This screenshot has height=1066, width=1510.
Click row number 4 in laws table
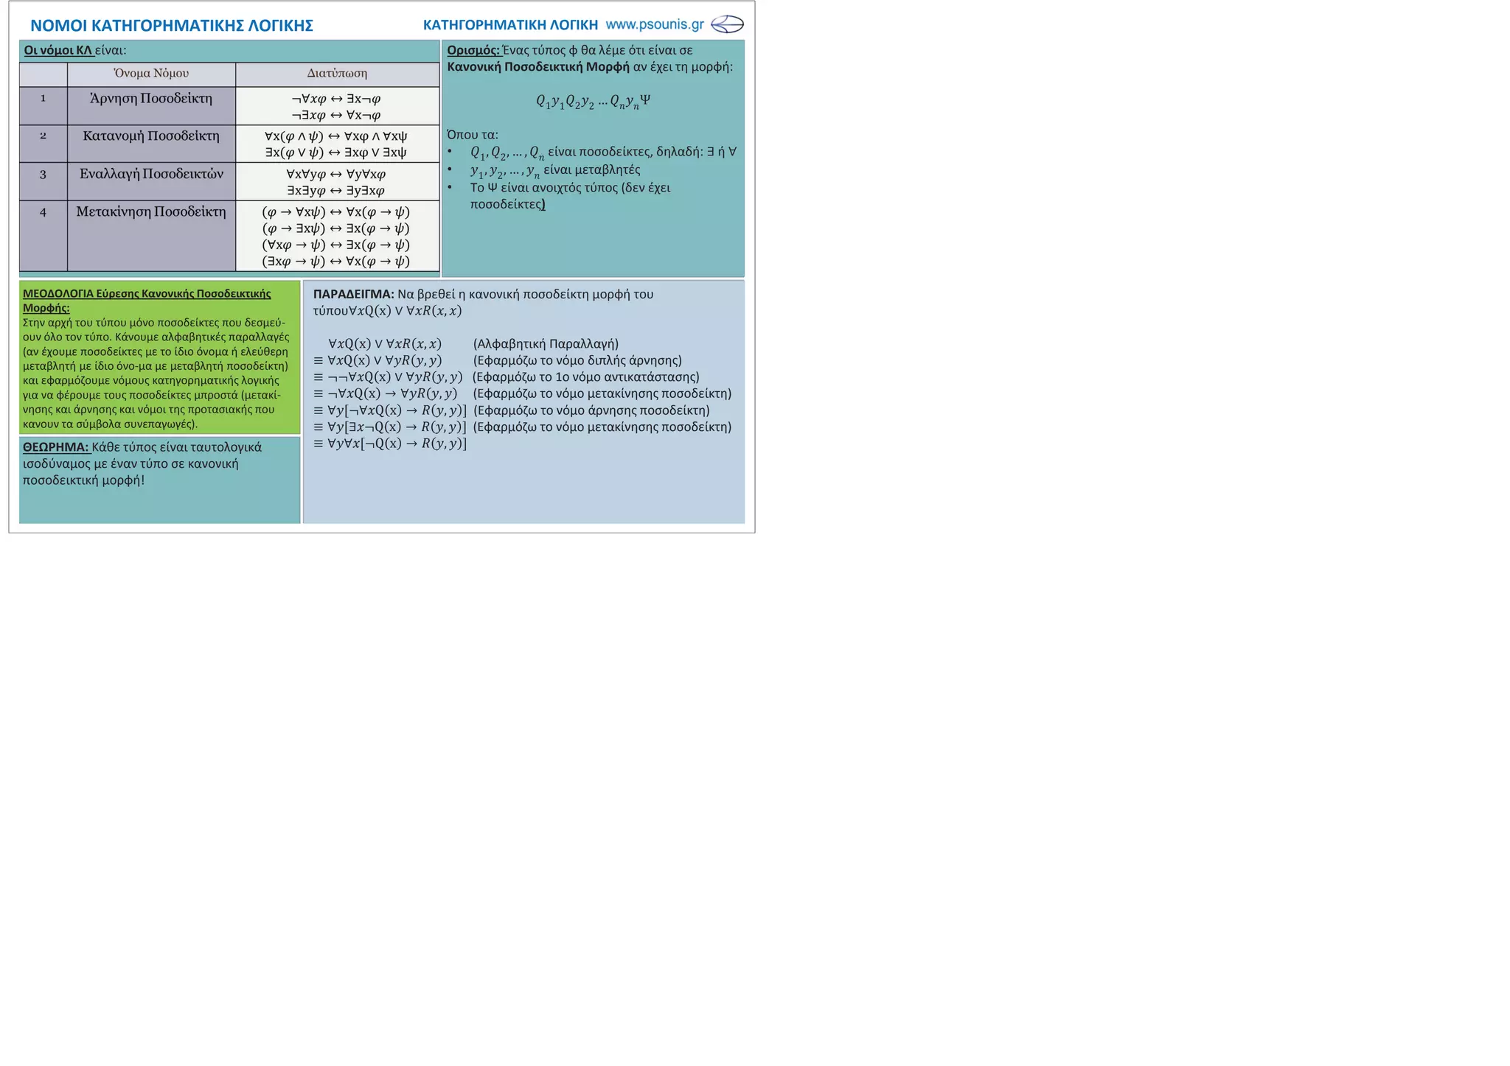pos(43,212)
